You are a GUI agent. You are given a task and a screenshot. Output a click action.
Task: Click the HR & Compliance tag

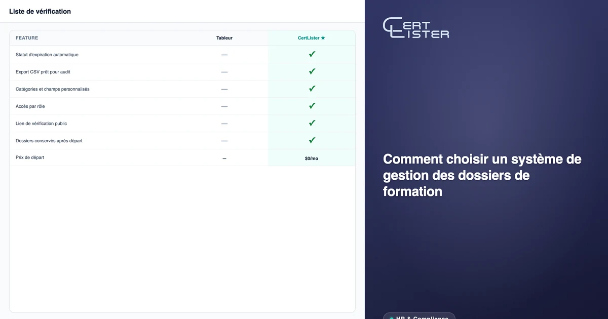419,316
